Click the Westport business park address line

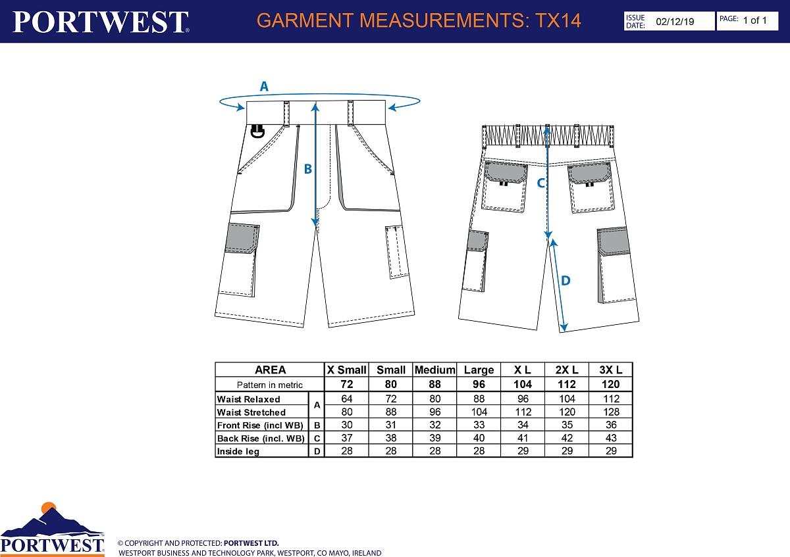point(250,553)
